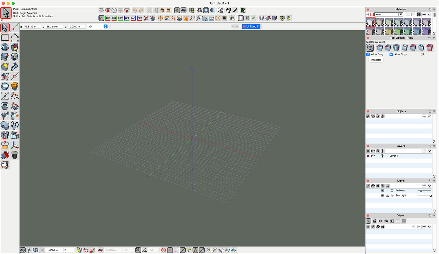
Task: Open the Inspector tab
Action: 376,60
